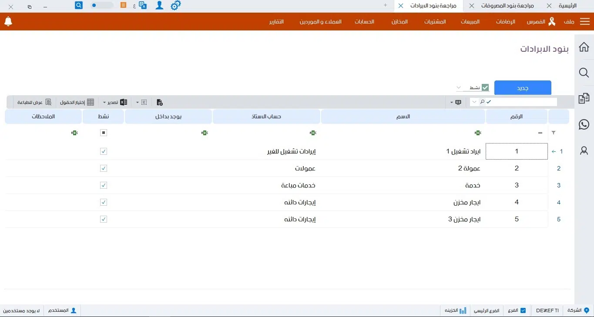The width and height of the screenshot is (594, 317).
Task: Uncheck the نشط filter checkbox above the table
Action: [x=485, y=87]
